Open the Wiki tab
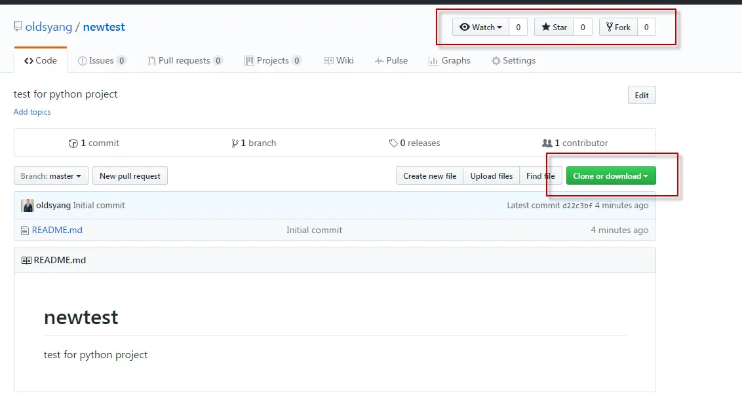Image resolution: width=742 pixels, height=406 pixels. [339, 60]
